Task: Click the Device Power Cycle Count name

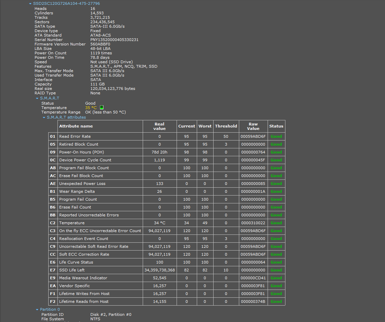Action: 85,160
